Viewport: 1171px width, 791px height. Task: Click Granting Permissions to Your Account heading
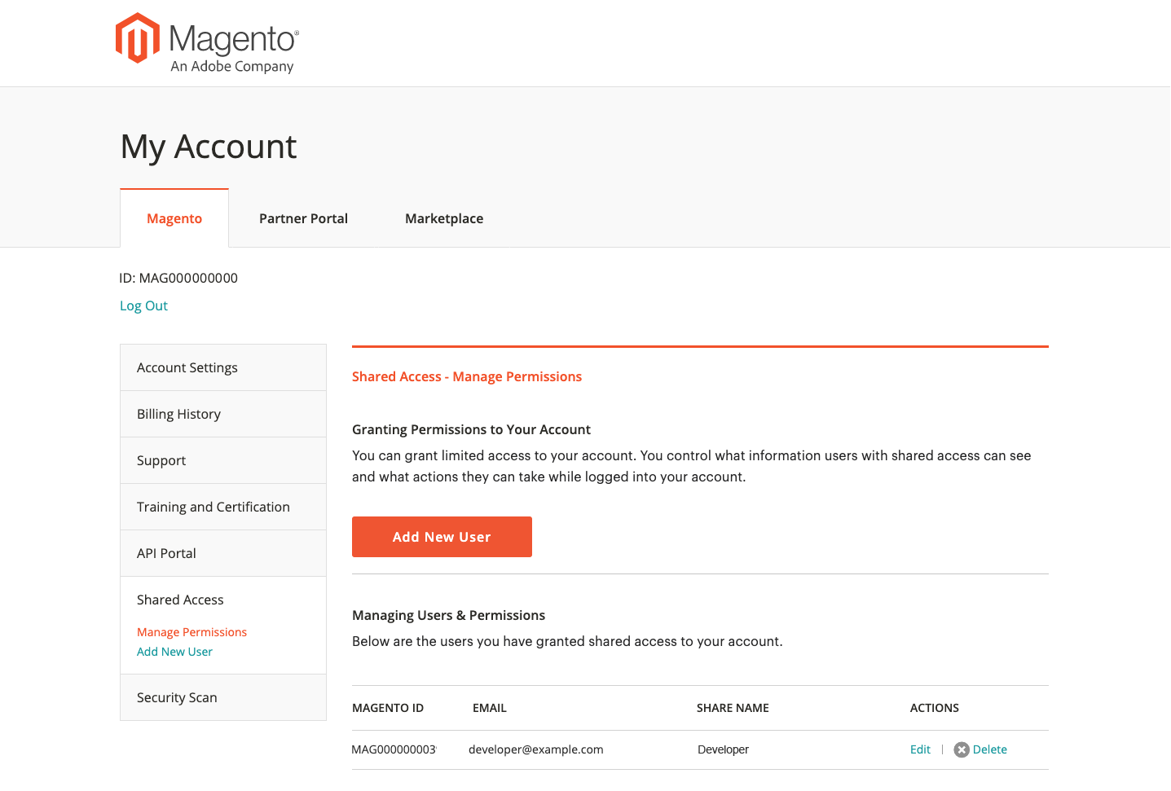[x=471, y=429]
